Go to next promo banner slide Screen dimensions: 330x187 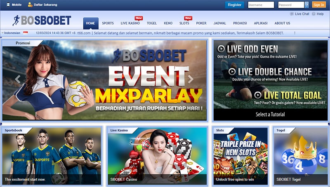point(190,79)
